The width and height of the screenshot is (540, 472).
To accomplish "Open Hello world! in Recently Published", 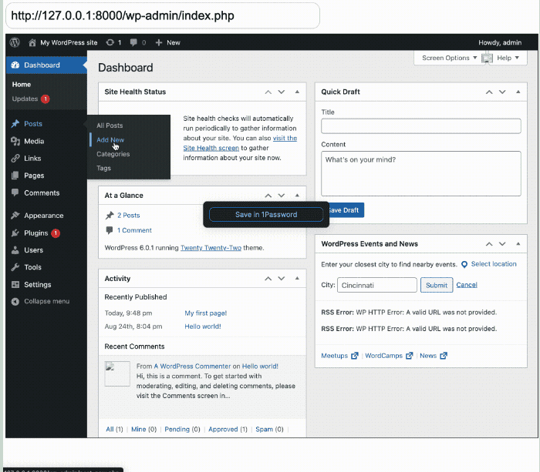I will (203, 326).
